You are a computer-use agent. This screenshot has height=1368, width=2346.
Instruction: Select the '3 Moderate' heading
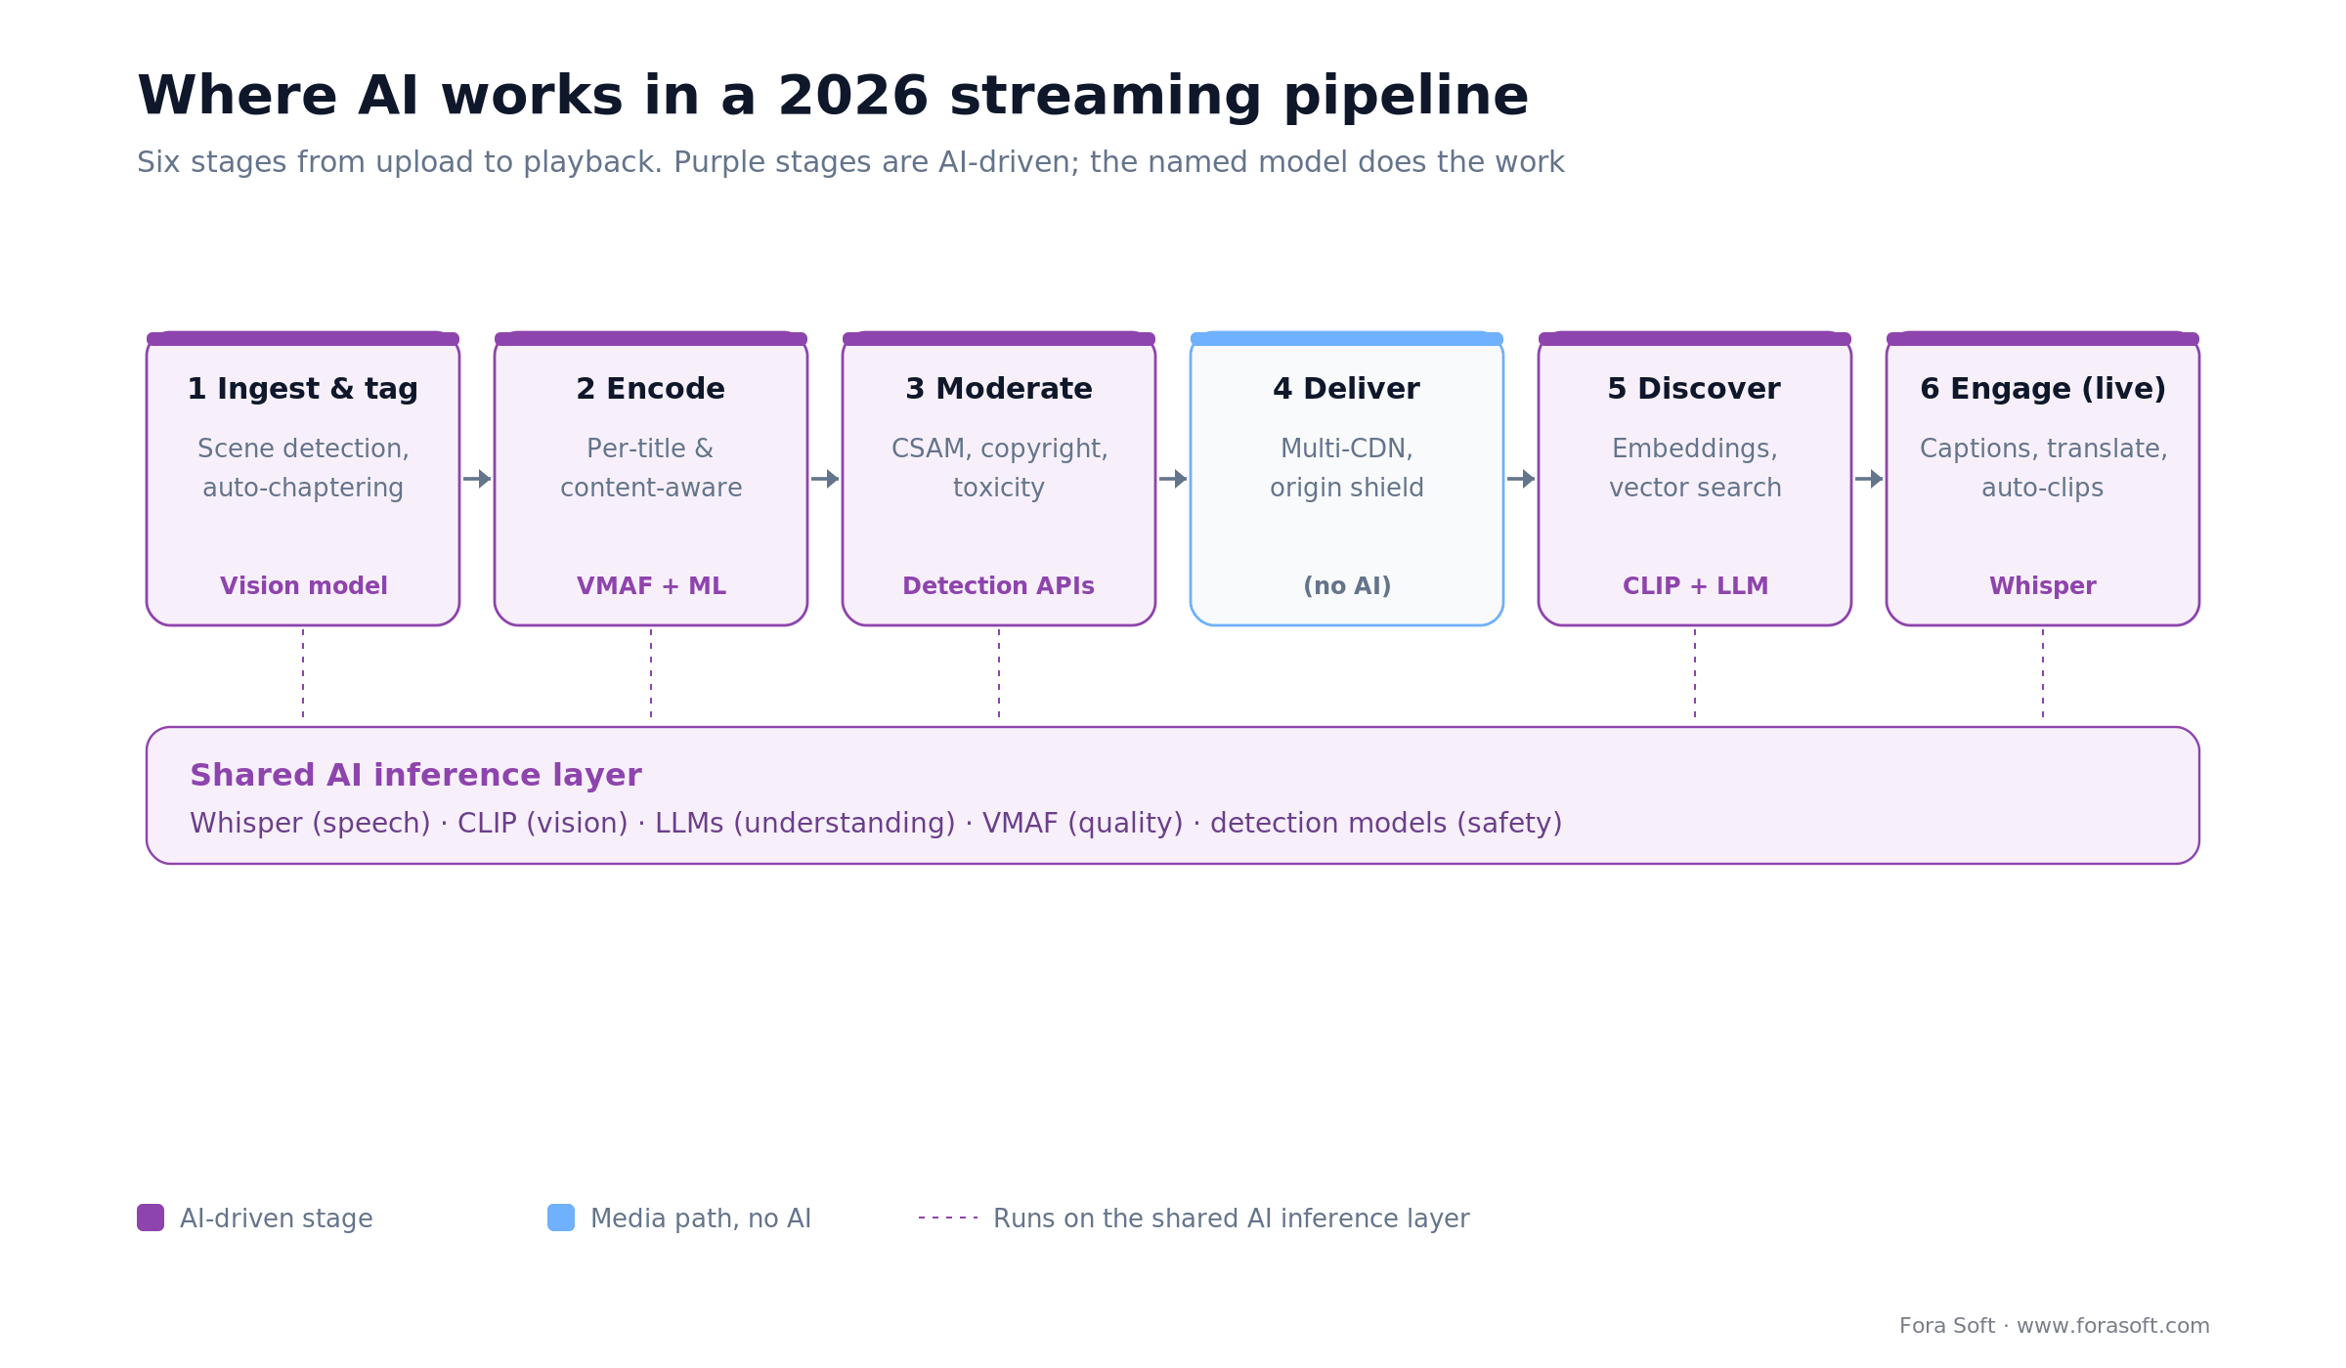click(999, 389)
